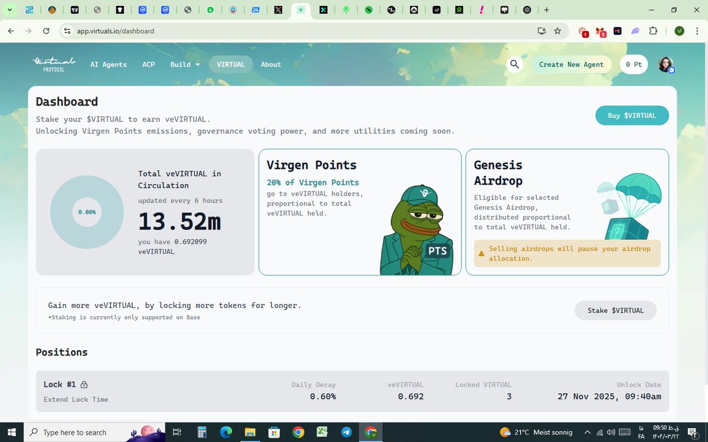Open the Chrome profile icon

[679, 31]
